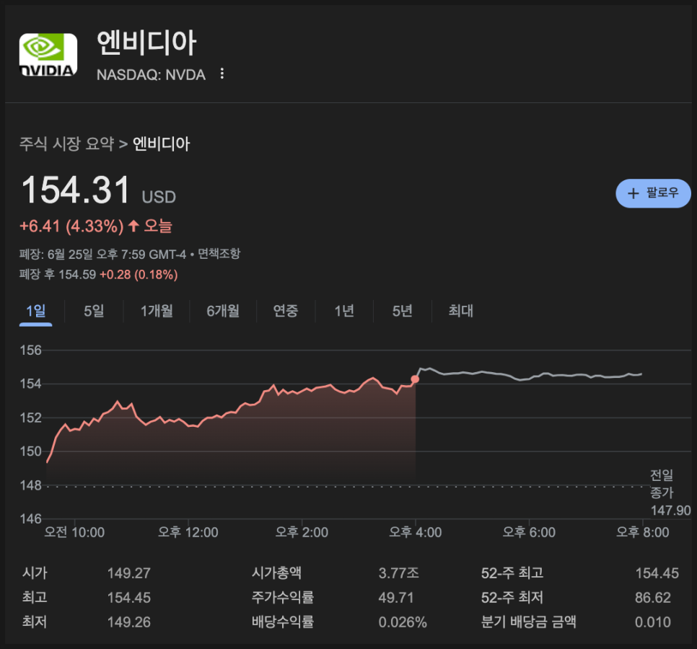Click the 오후 6:00 axis label

(x=529, y=532)
